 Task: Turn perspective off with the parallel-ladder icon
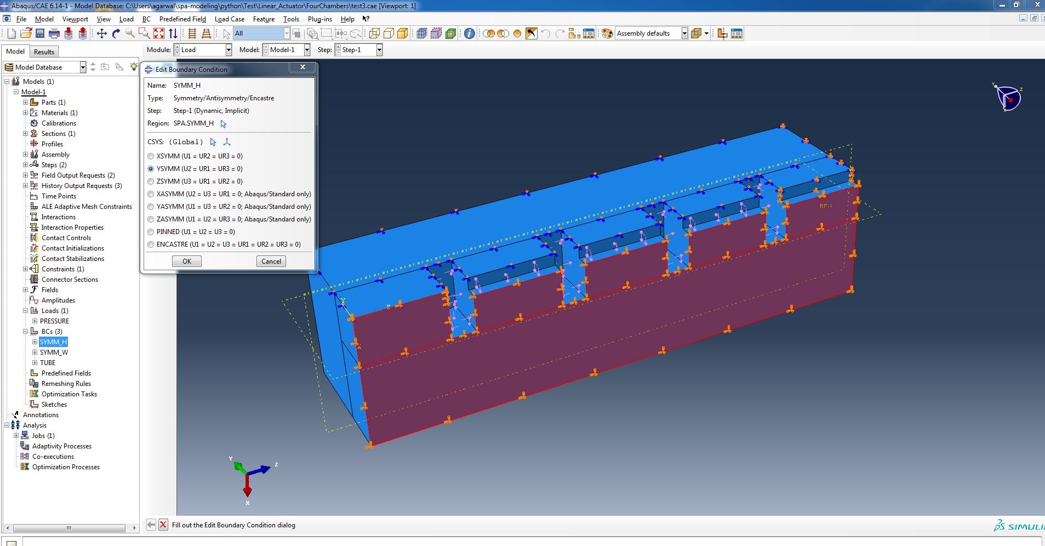[x=192, y=34]
